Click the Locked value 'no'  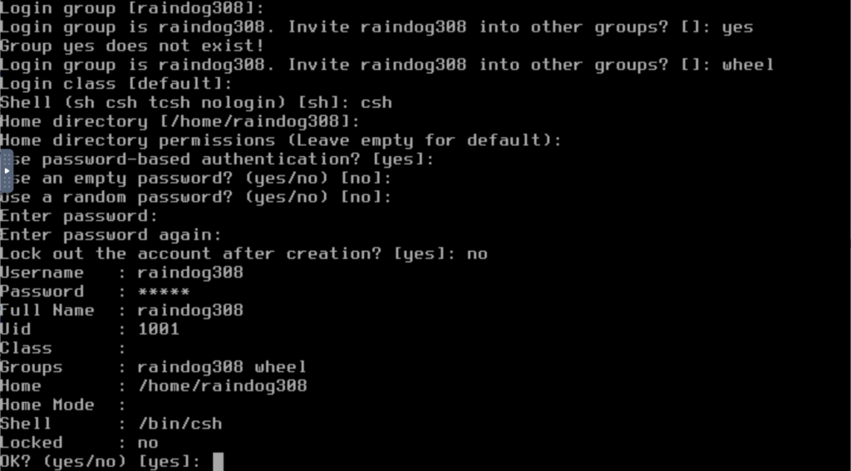click(148, 444)
